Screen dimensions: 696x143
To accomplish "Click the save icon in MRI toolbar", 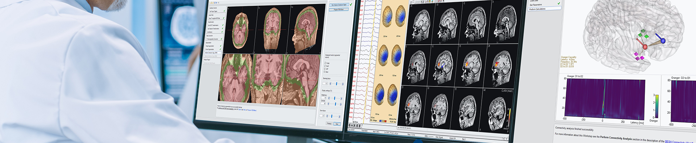I will (x=215, y=3).
